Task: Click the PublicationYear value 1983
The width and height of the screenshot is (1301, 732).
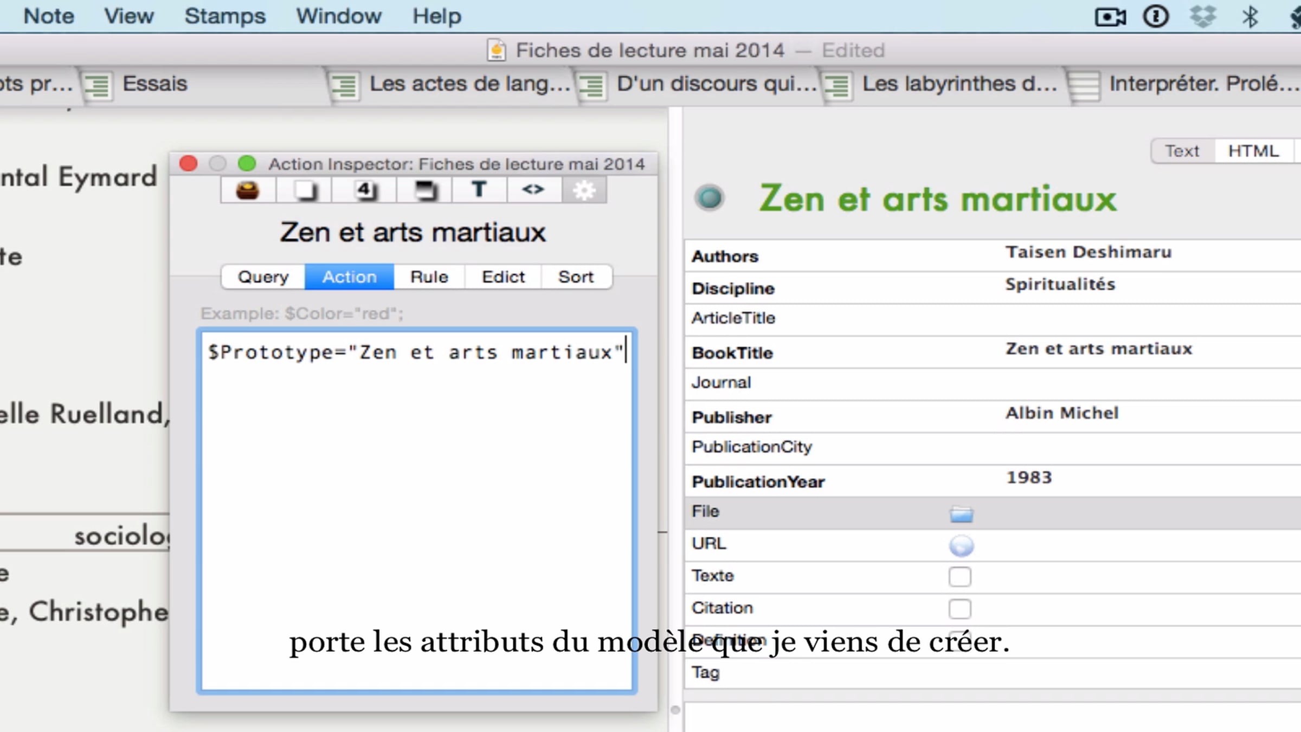Action: pos(1029,478)
